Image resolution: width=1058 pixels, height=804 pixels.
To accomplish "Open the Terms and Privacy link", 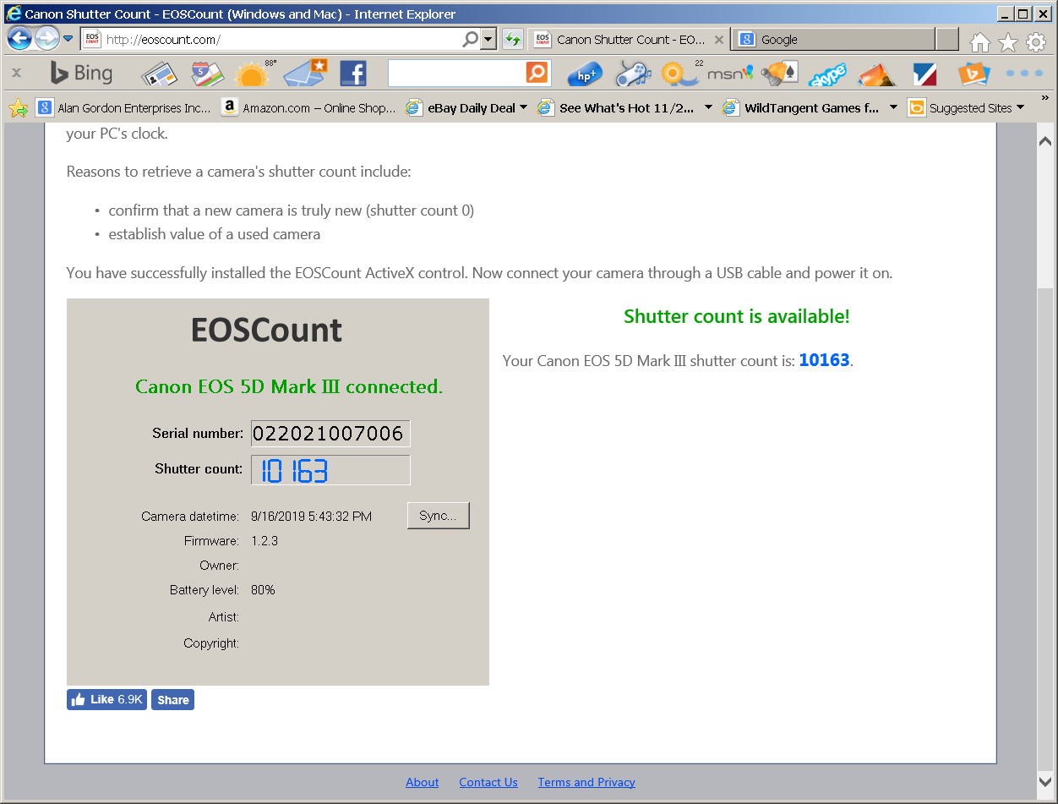I will pos(586,782).
